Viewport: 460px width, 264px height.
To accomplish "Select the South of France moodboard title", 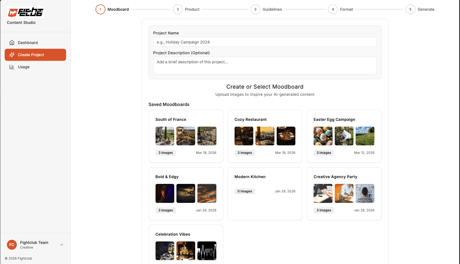I will click(171, 119).
